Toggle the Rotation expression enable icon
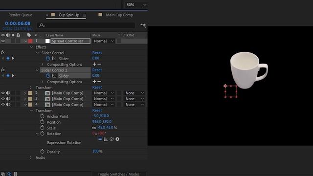 [x=100, y=139]
